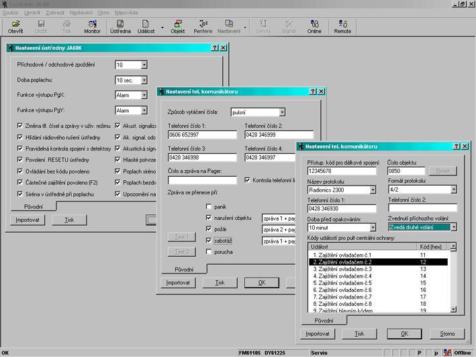Click the Objekt toolbar icon

(178, 27)
